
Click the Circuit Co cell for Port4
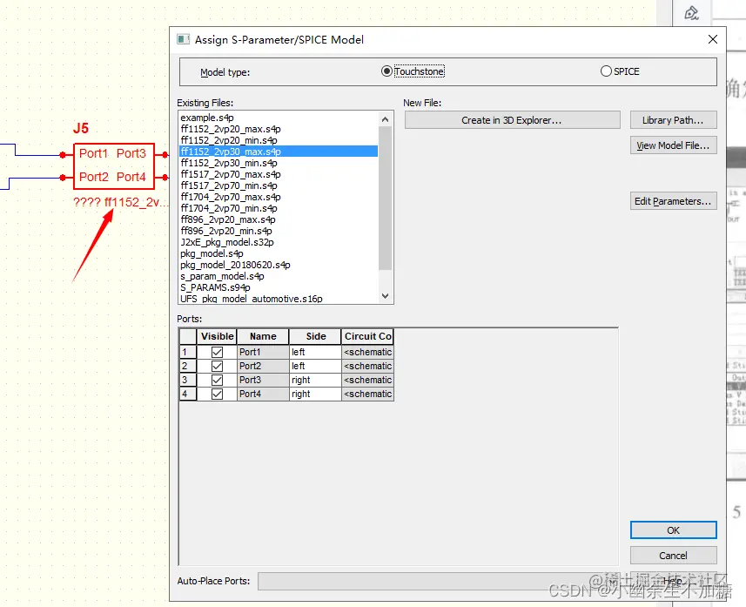tap(367, 395)
